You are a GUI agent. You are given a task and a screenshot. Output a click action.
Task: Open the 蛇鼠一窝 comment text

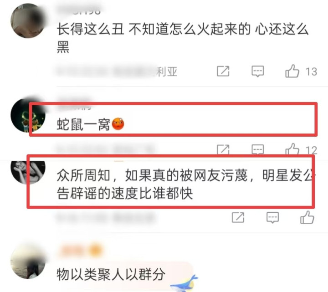83,124
